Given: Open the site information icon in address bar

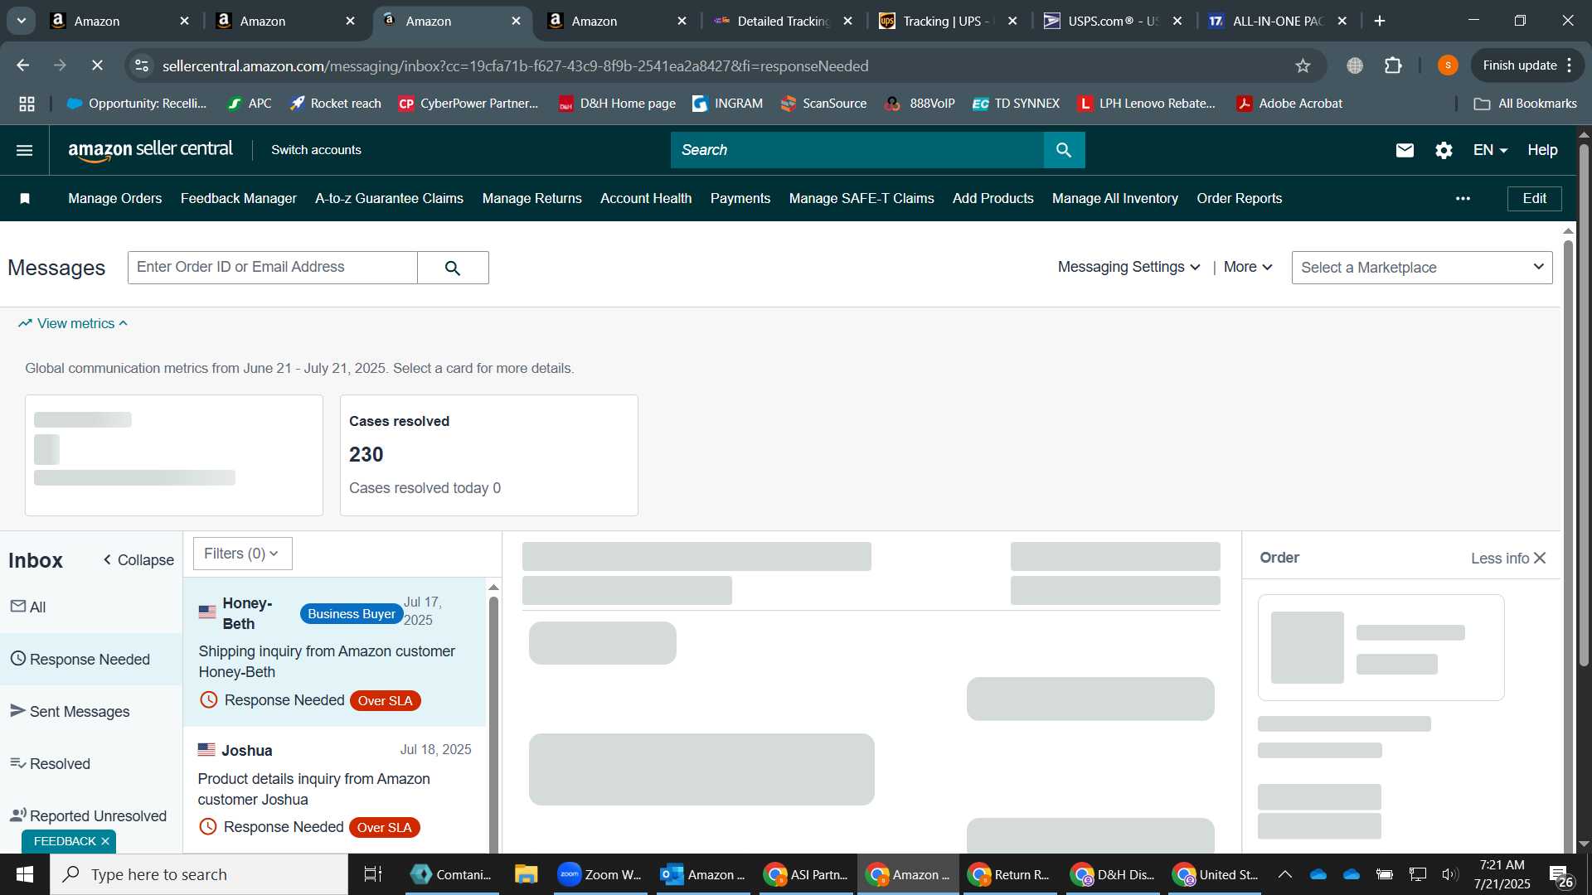Looking at the screenshot, I should pos(142,65).
